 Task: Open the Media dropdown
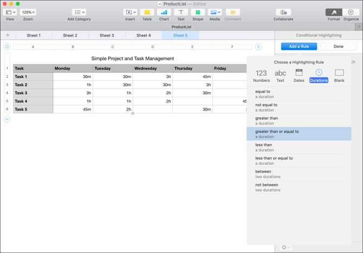click(x=215, y=12)
